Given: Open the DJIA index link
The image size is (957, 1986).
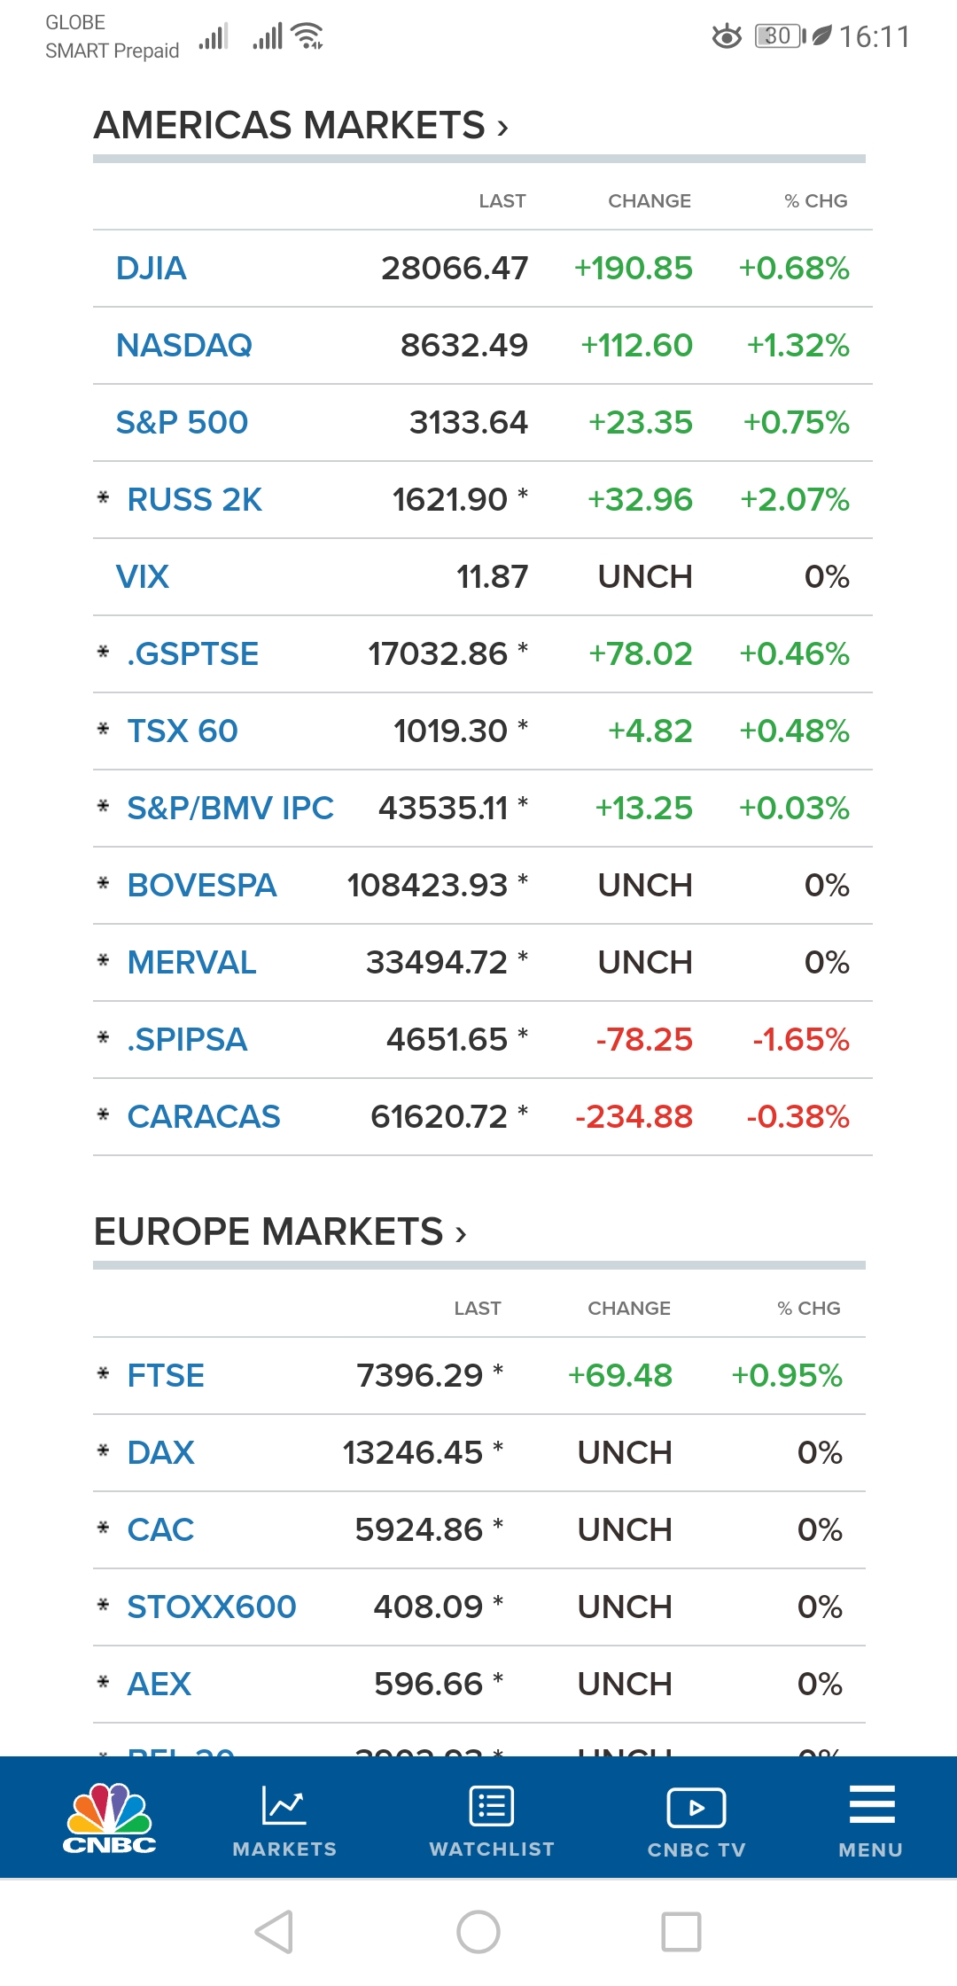Looking at the screenshot, I should 152,268.
